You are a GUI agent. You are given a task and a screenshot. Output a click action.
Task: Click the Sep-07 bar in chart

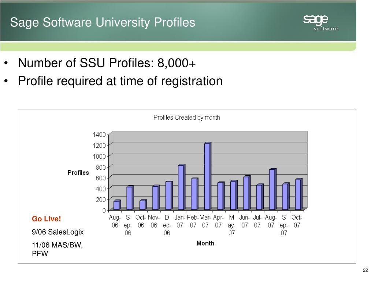tap(286, 196)
